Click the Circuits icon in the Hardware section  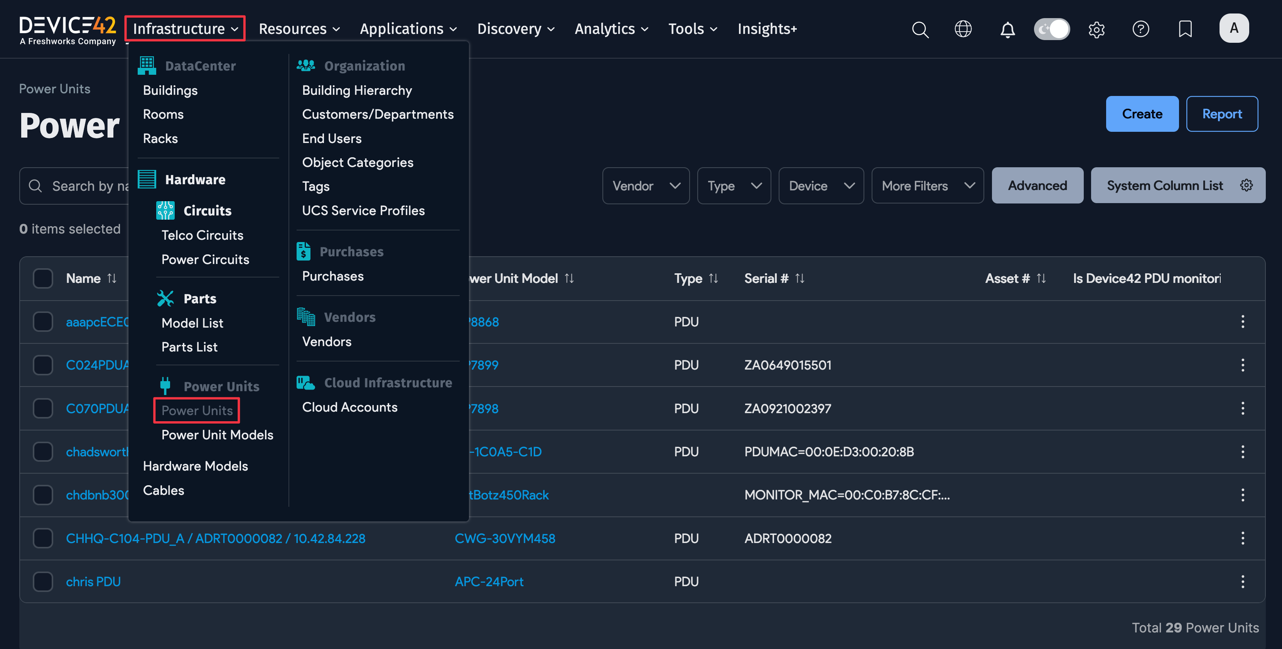[x=165, y=210]
